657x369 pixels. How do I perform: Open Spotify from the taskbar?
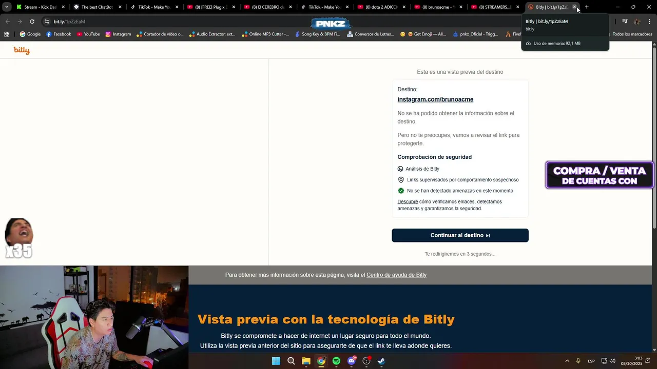coord(336,361)
